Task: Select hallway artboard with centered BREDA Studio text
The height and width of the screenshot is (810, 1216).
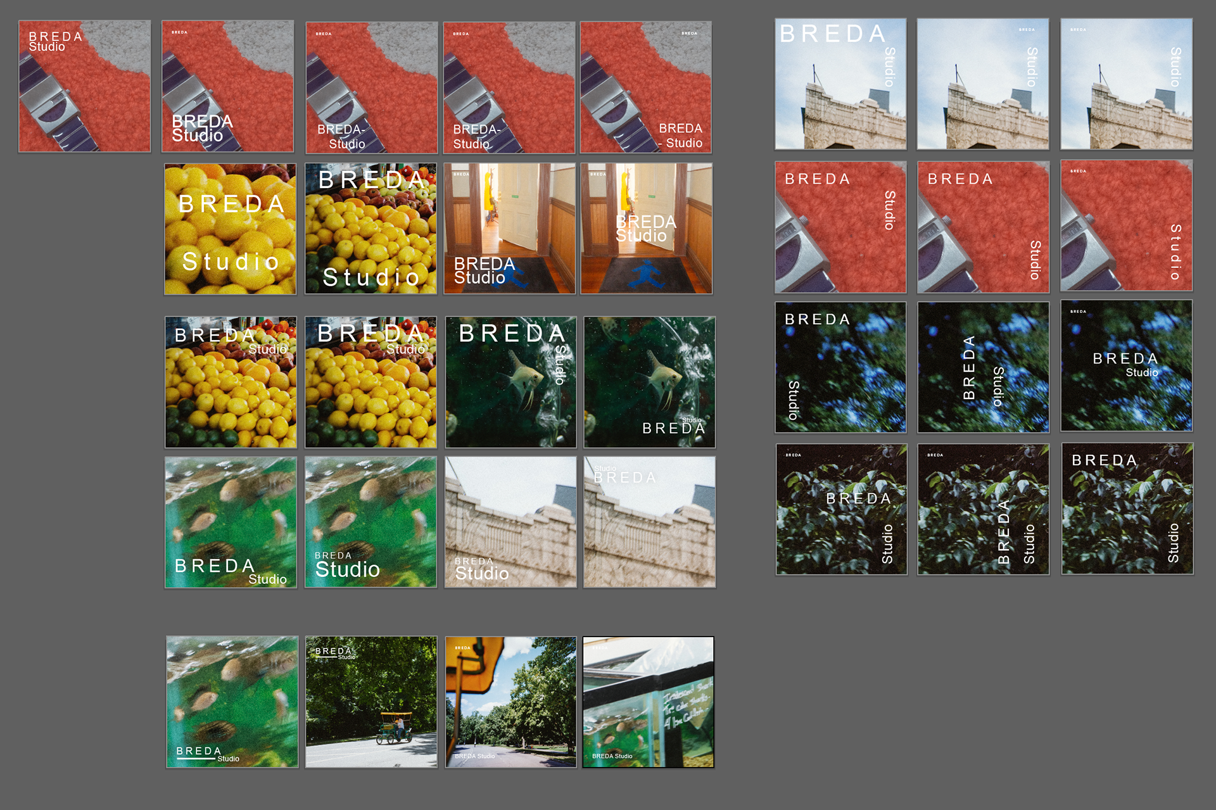Action: [646, 229]
